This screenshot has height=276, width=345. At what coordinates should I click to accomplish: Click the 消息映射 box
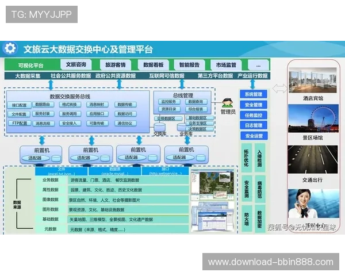click(97, 105)
